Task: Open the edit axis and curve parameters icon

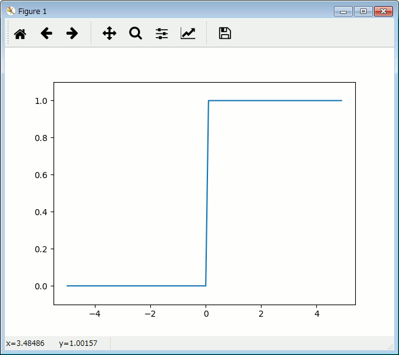Action: (x=187, y=33)
